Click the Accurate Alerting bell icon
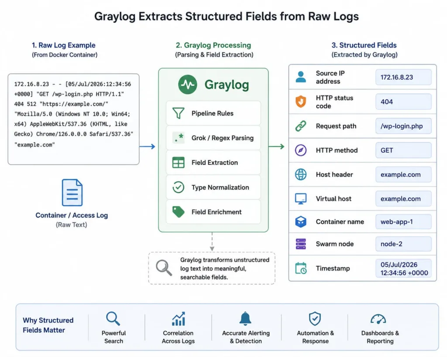Image resolution: width=447 pixels, height=357 pixels. (x=245, y=319)
